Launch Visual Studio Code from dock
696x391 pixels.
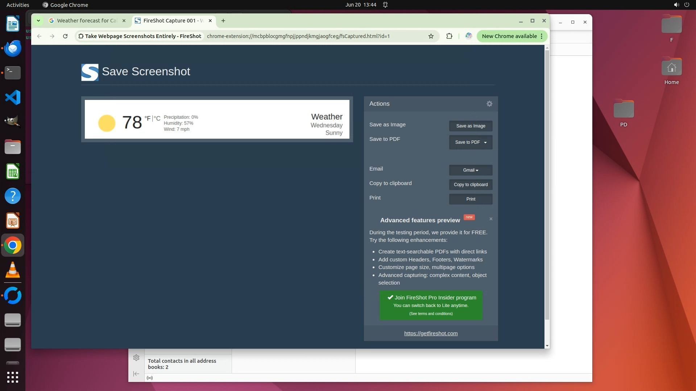pos(13,97)
